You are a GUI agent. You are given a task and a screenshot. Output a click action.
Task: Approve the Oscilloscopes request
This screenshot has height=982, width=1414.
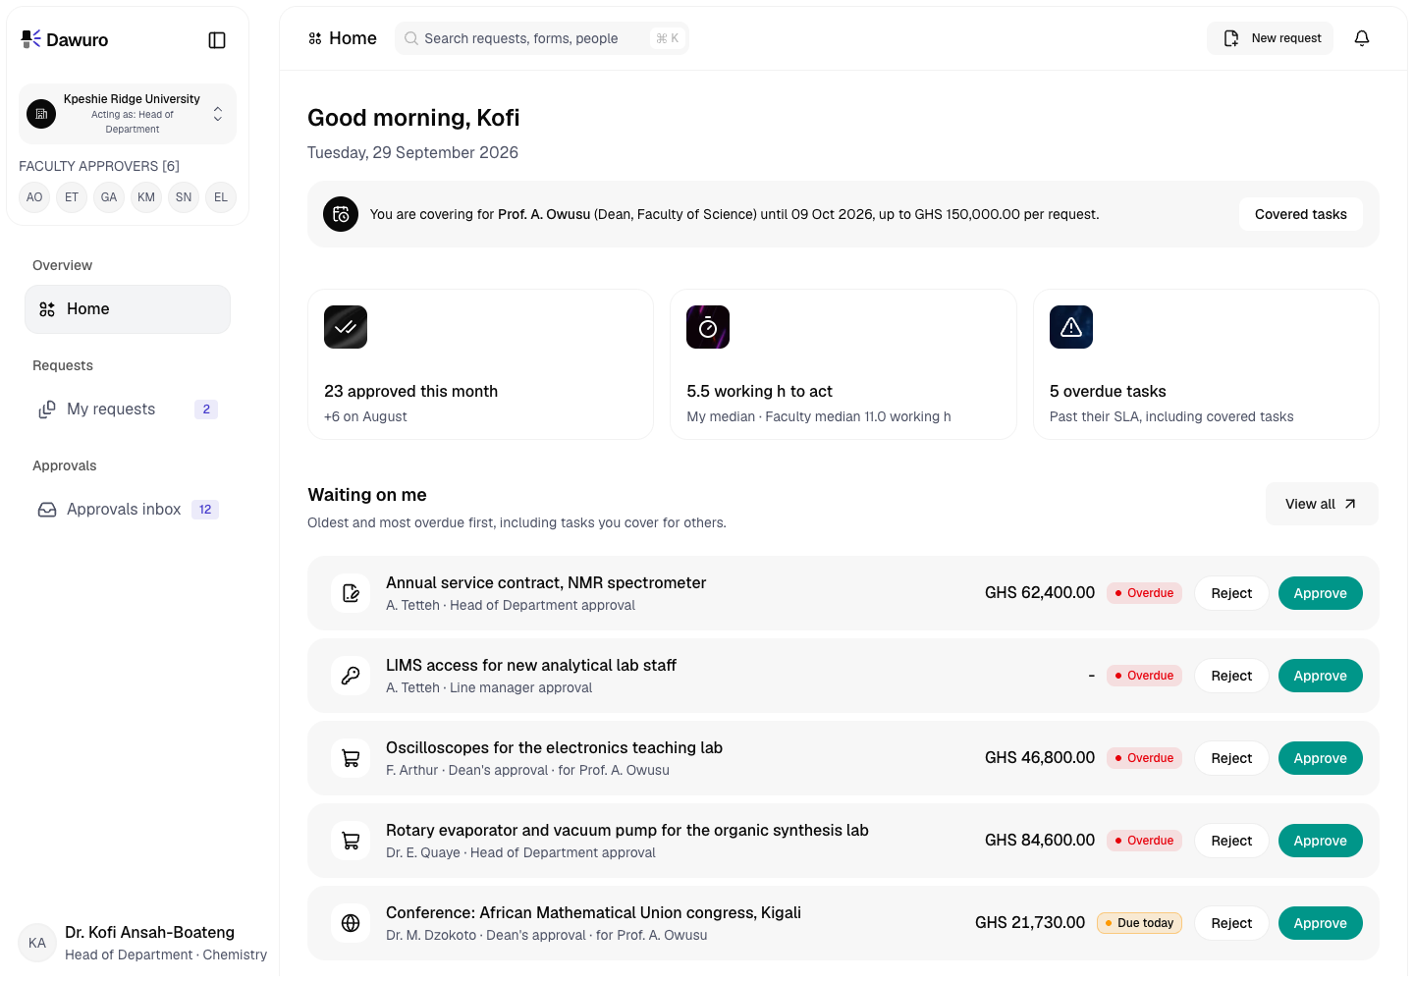pyautogui.click(x=1321, y=758)
